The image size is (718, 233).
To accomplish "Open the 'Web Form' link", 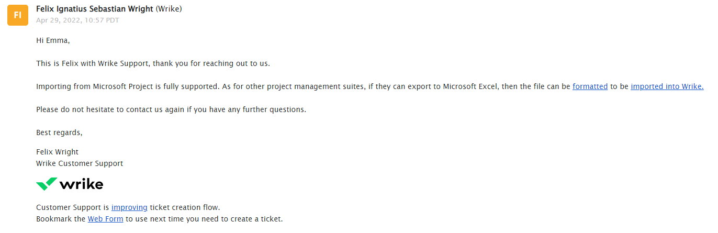I will pos(105,219).
